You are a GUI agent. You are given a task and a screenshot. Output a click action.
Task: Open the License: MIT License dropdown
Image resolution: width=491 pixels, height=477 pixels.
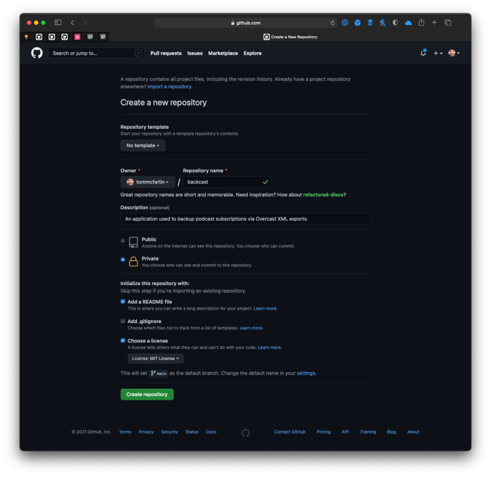pos(155,359)
